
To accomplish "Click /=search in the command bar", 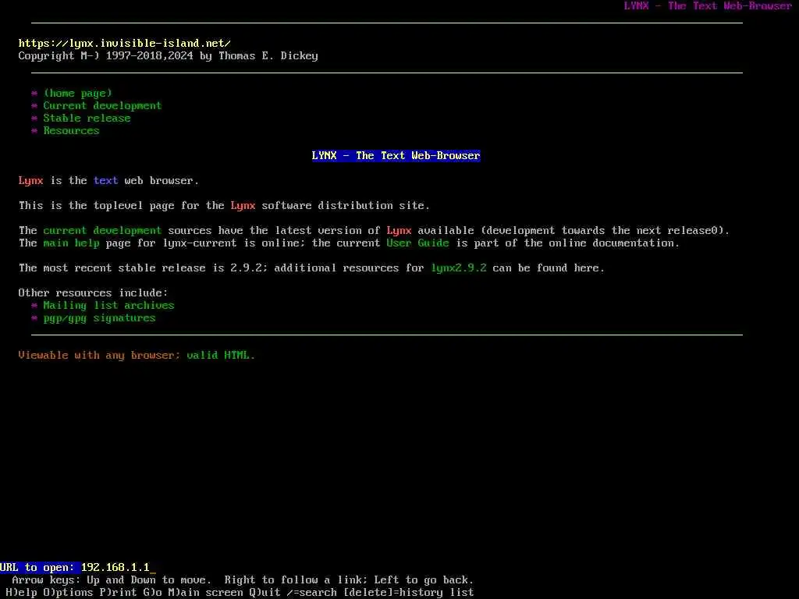I will point(311,593).
